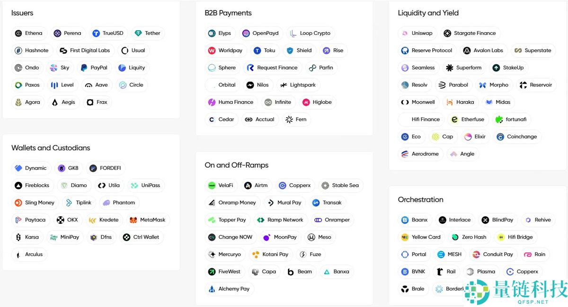Click the Worldpay red logo icon
The height and width of the screenshot is (307, 568).
[212, 51]
